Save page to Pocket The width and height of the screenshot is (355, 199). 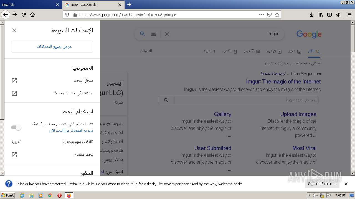pos(269,15)
